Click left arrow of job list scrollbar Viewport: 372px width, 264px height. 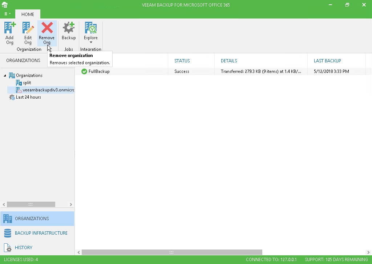pos(79,252)
